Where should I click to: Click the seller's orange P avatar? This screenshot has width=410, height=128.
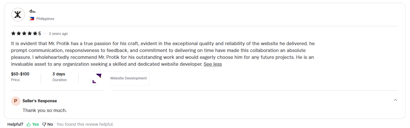pos(15,101)
